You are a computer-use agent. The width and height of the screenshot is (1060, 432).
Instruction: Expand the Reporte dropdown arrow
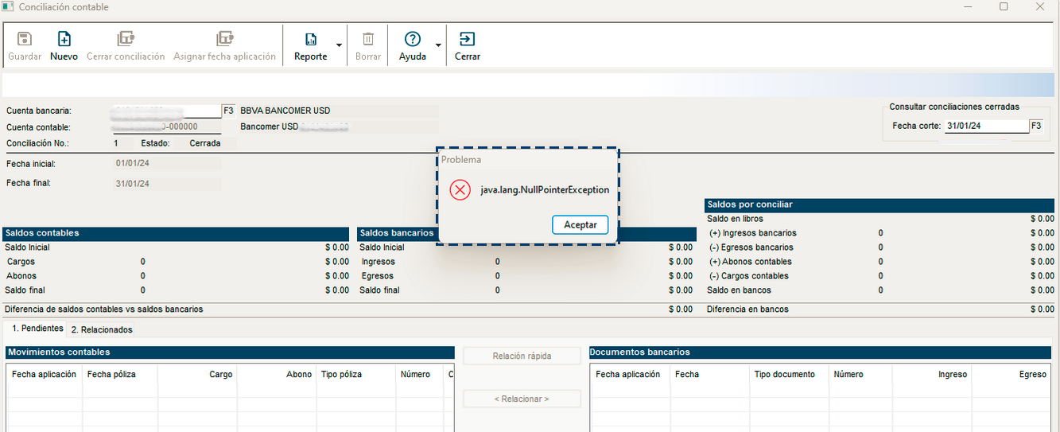click(340, 45)
